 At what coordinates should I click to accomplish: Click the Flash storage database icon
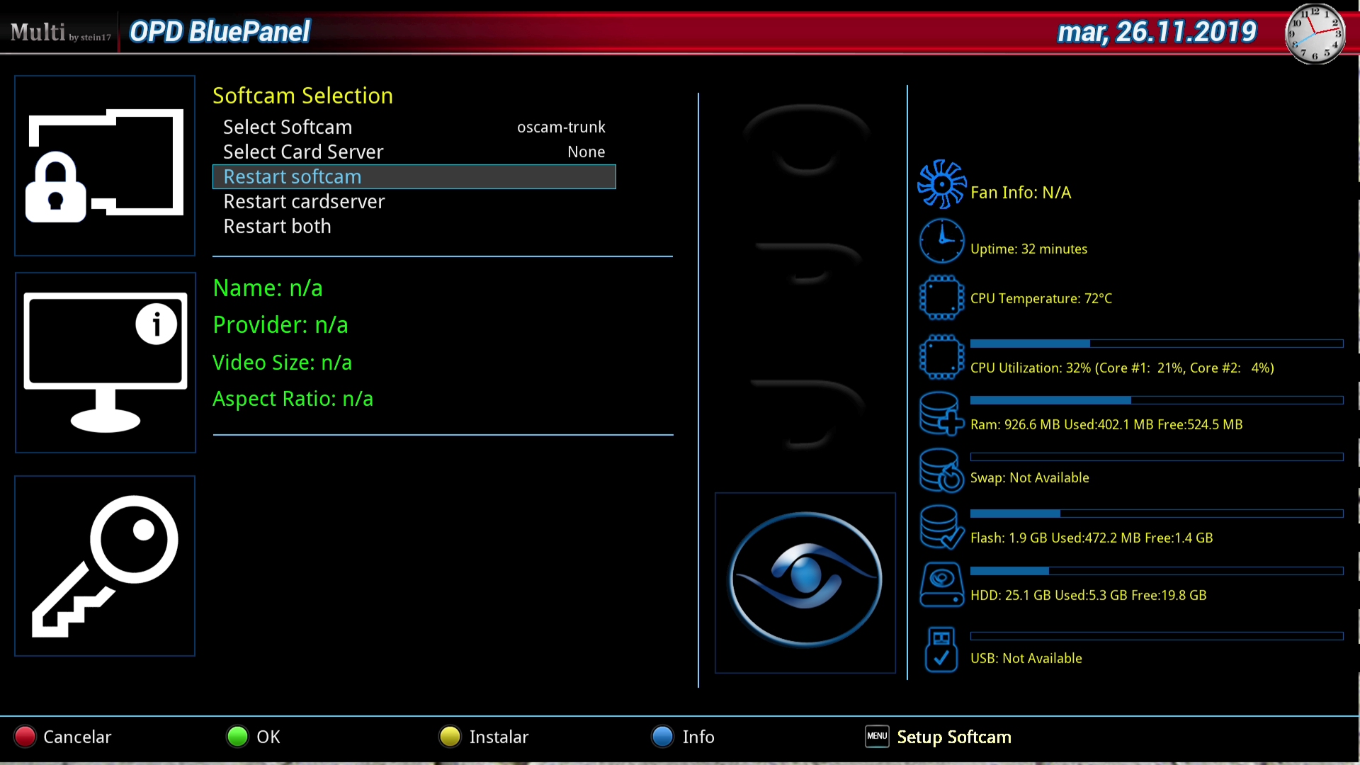point(941,528)
